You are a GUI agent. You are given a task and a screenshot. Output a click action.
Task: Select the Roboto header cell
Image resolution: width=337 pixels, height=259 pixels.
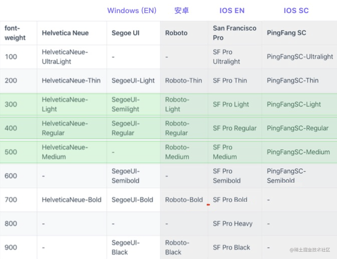[184, 33]
